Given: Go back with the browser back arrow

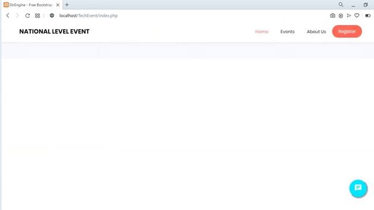Looking at the screenshot, I should (8, 16).
